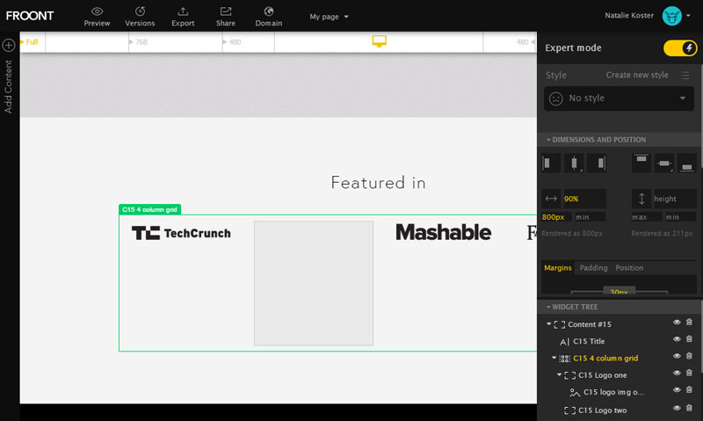The width and height of the screenshot is (703, 421).
Task: Delete the C15 Logo one widget
Action: (690, 373)
